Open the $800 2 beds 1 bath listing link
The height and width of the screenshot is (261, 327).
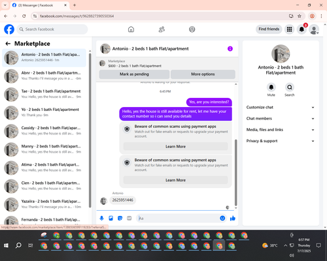point(135,66)
